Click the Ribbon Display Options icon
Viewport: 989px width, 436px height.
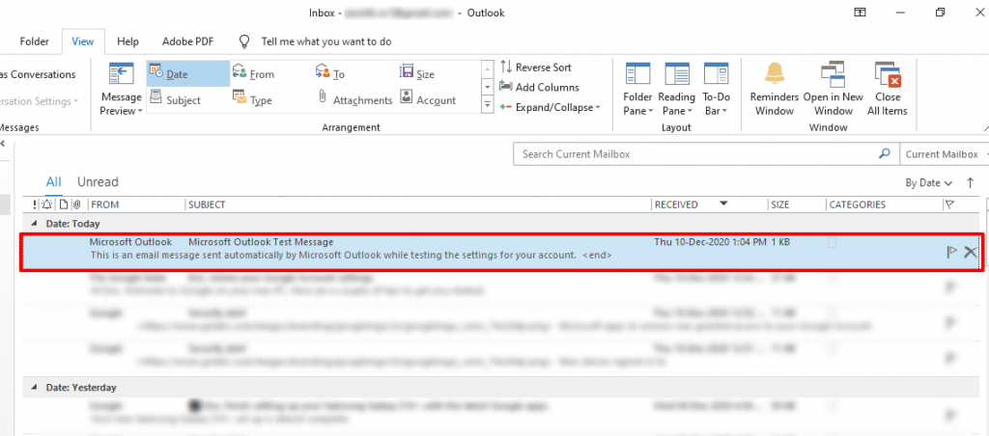(x=860, y=13)
